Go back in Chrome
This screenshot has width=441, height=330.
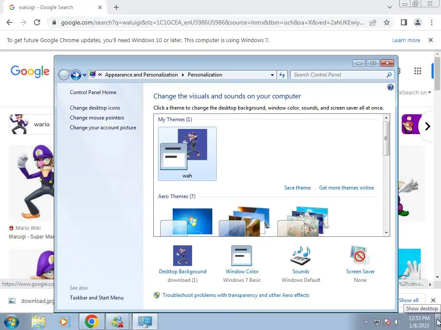[x=9, y=22]
